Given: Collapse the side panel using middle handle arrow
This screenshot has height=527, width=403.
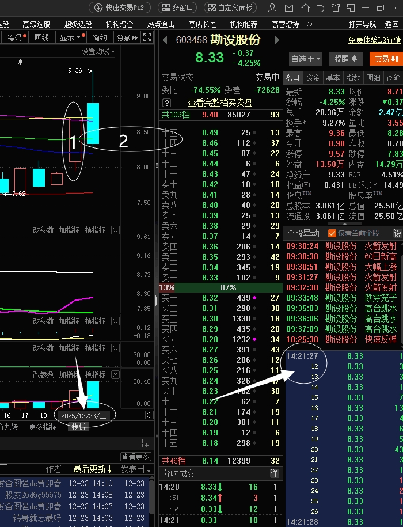Looking at the screenshot, I should coord(157,300).
